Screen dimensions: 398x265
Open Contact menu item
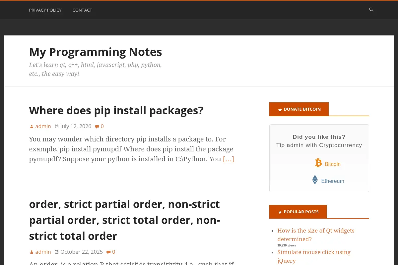(82, 10)
